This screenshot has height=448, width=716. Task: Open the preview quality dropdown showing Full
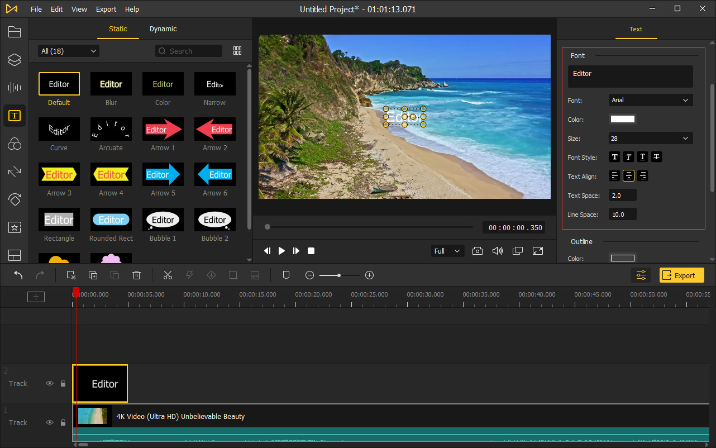(447, 251)
